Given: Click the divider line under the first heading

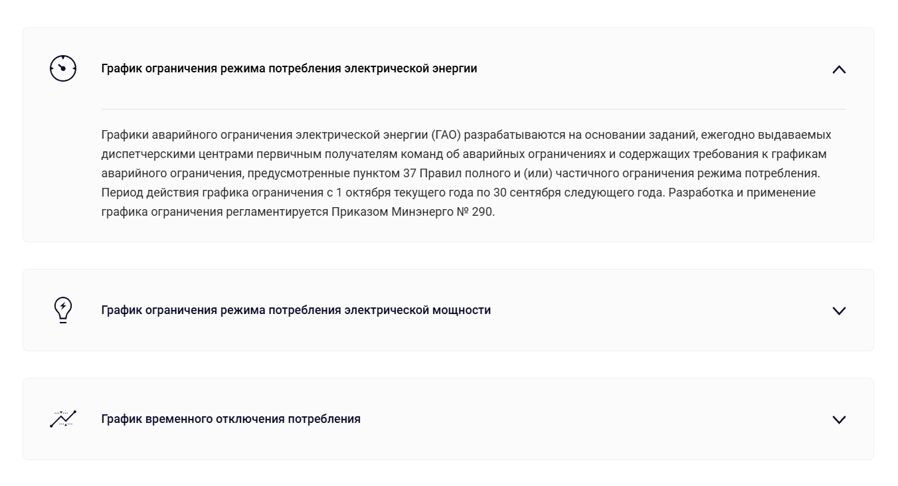Looking at the screenshot, I should pyautogui.click(x=473, y=109).
